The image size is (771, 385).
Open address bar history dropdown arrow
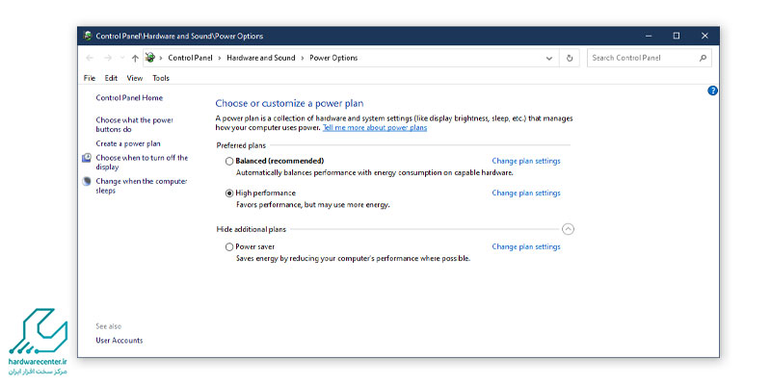click(551, 58)
